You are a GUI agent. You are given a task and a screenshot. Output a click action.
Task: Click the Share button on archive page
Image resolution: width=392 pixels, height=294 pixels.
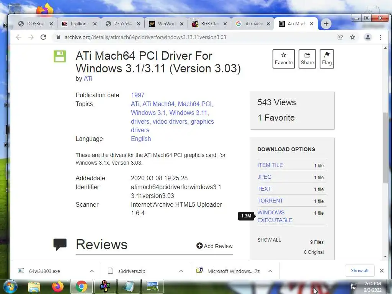pos(307,59)
